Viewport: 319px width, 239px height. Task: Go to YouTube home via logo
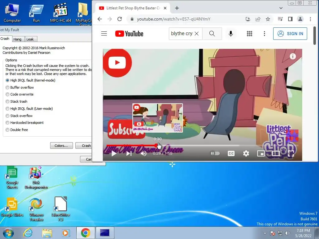(129, 34)
